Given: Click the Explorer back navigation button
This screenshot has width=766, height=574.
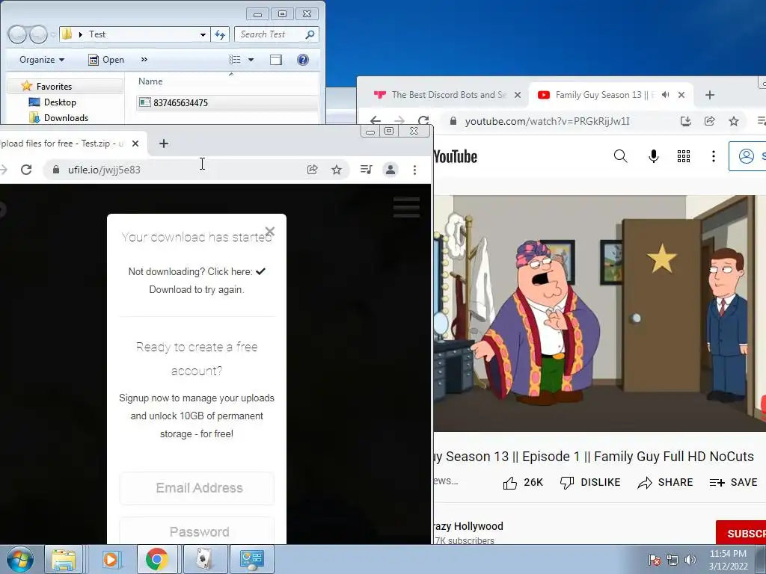Looking at the screenshot, I should pyautogui.click(x=17, y=34).
